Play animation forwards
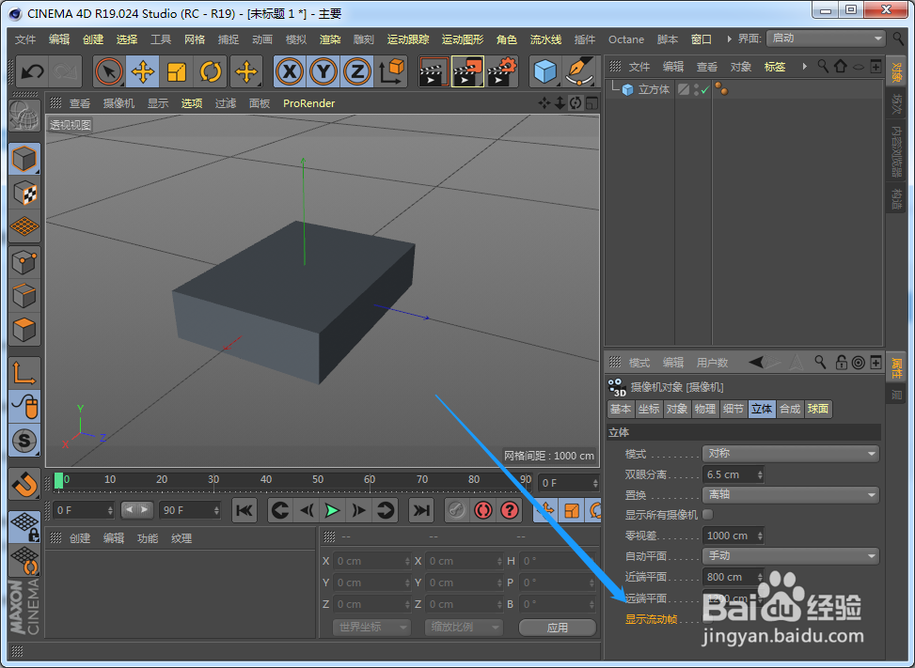Screen dimensions: 915x668 tap(333, 510)
